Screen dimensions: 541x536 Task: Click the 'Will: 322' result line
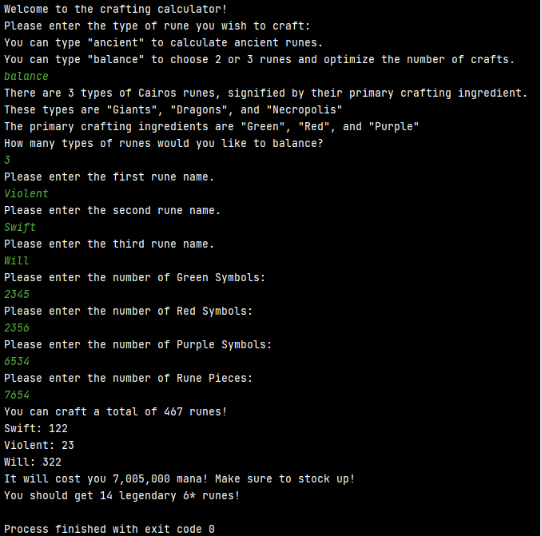pos(33,462)
